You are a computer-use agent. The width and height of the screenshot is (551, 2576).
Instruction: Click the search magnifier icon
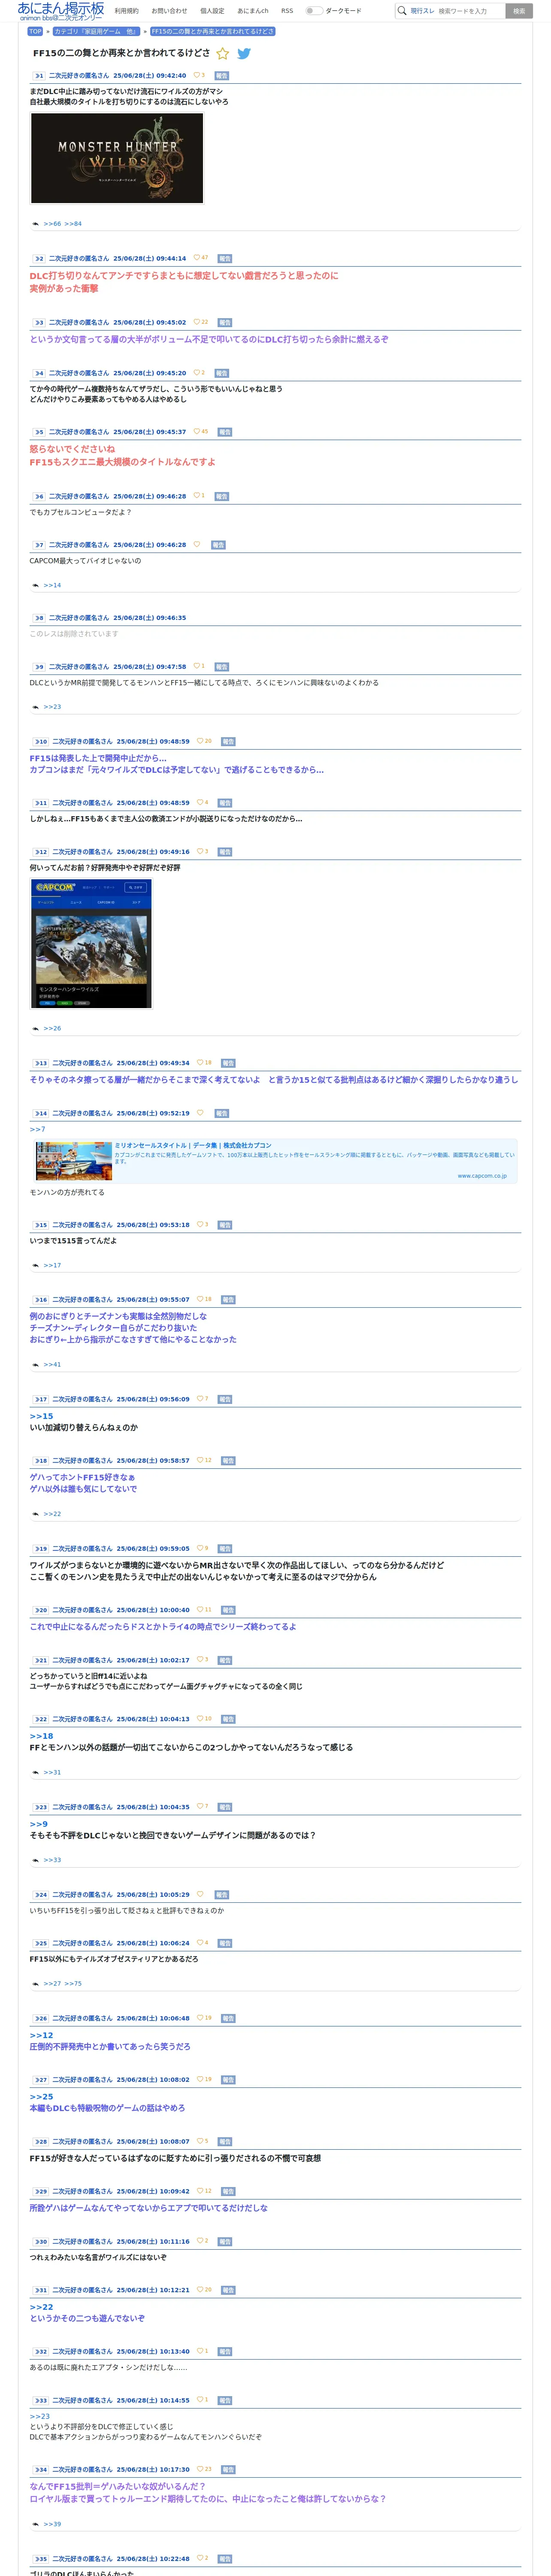click(402, 11)
